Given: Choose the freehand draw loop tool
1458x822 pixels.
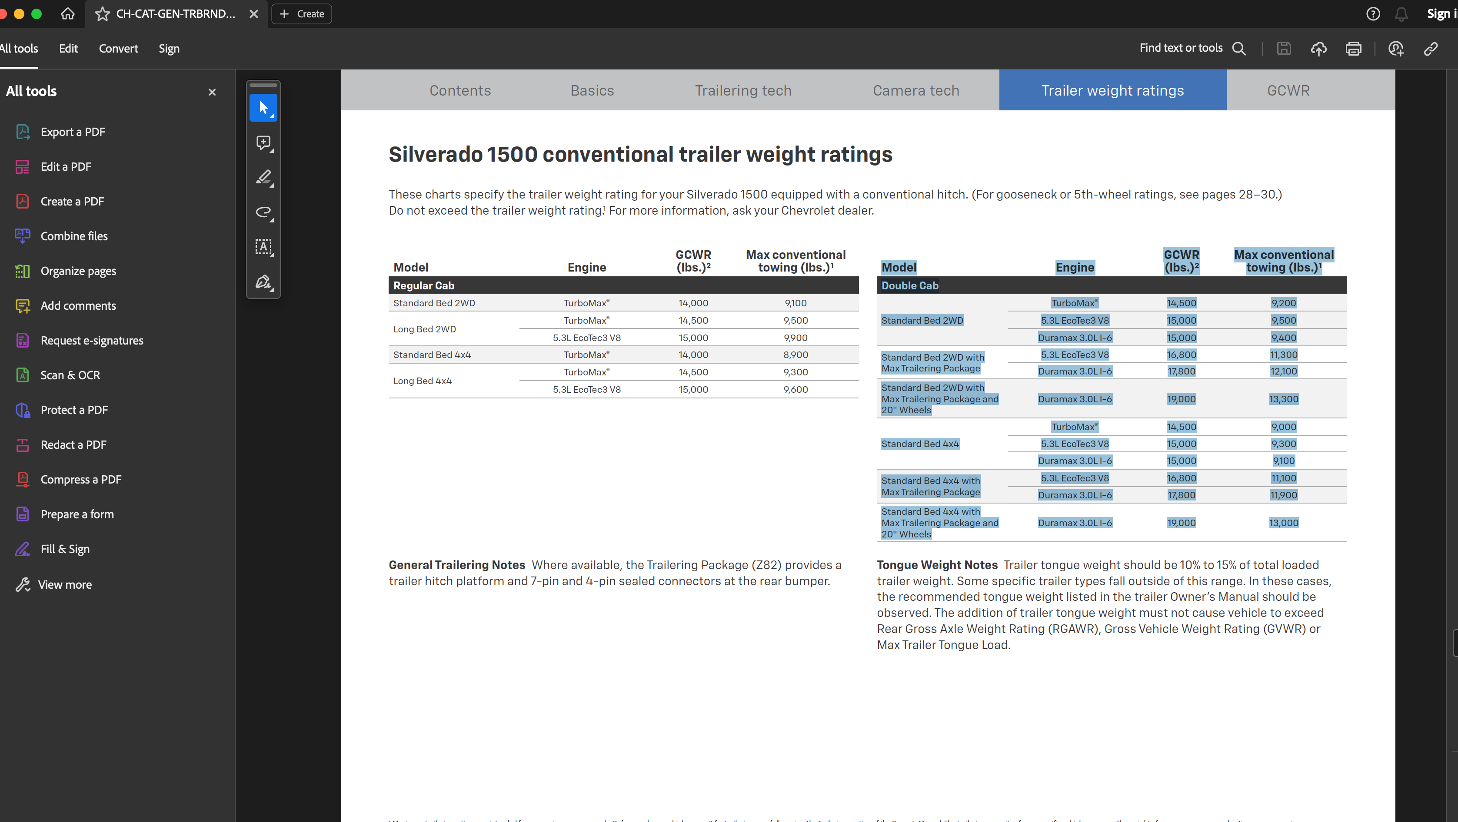Looking at the screenshot, I should click(x=263, y=212).
